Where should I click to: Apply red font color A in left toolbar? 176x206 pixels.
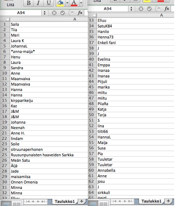[x=74, y=3]
